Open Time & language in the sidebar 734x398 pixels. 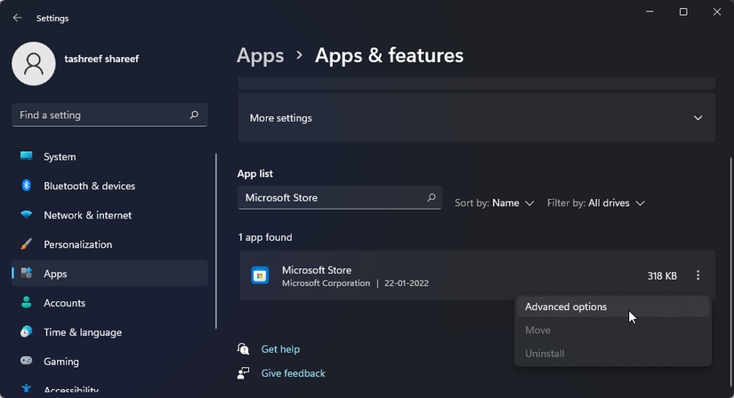click(109, 332)
